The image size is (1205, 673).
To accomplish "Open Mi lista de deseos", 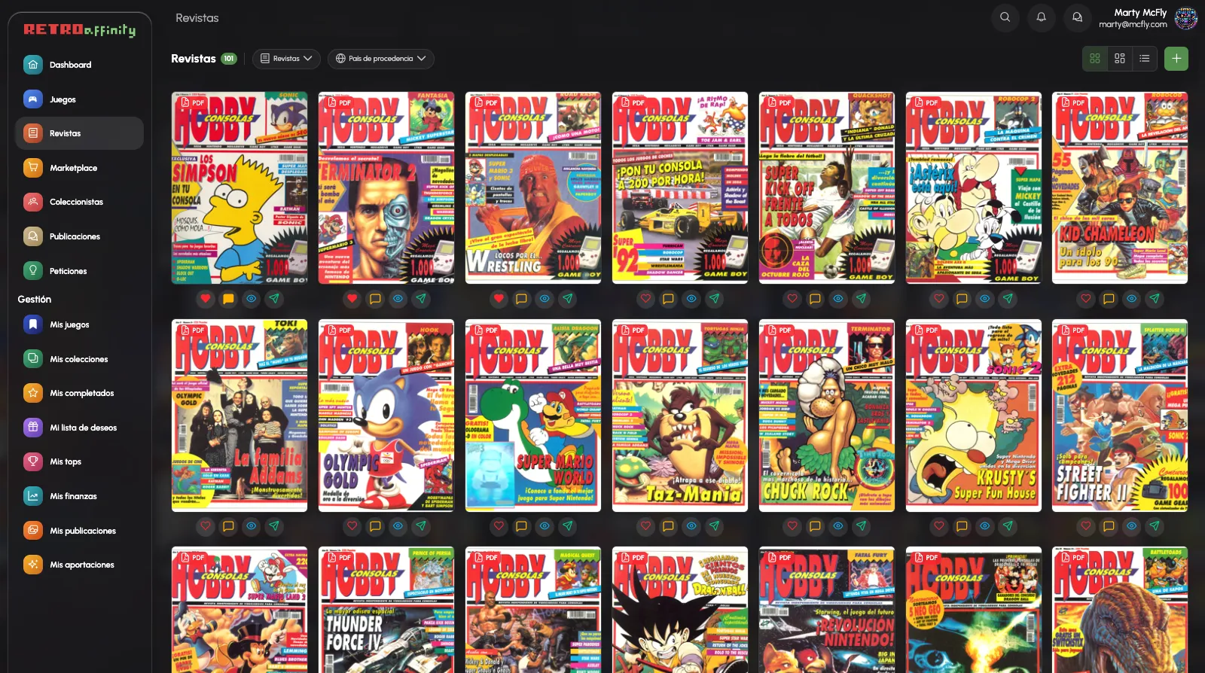I will [x=79, y=428].
